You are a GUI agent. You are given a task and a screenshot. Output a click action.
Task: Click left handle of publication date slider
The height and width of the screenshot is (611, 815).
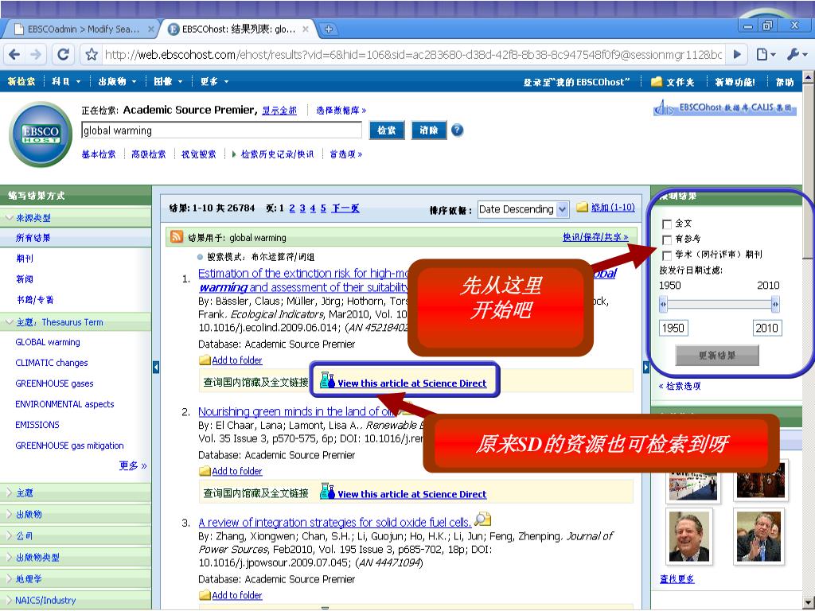pos(663,304)
